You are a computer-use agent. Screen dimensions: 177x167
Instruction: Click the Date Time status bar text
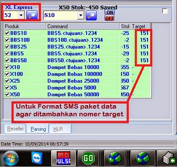pos(35,144)
